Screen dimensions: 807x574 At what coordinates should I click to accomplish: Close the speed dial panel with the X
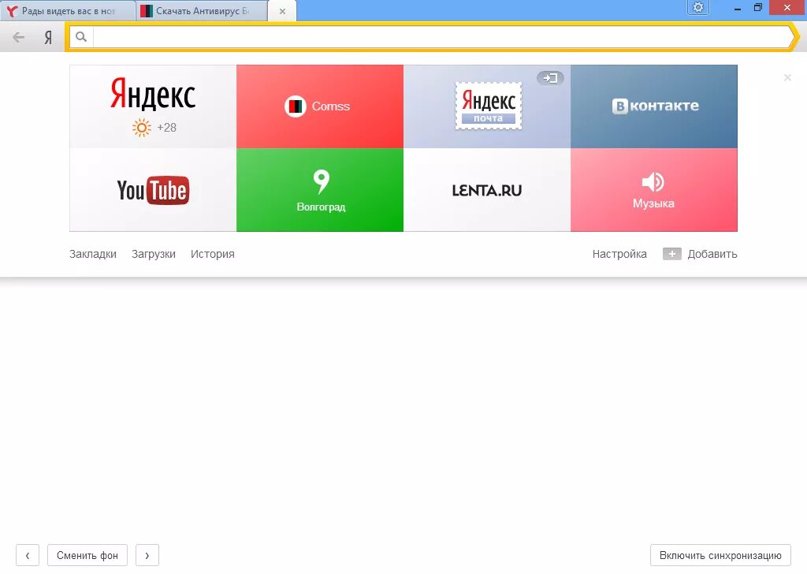coord(787,78)
